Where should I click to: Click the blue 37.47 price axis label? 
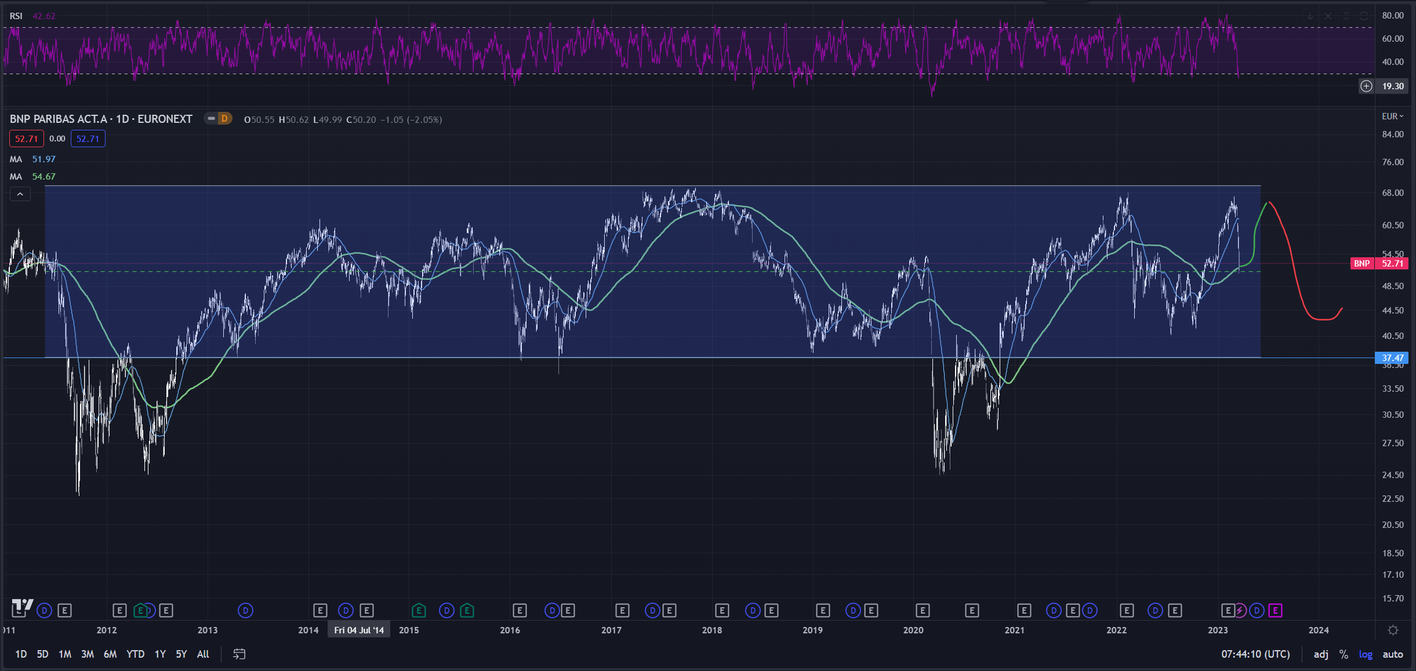(1392, 358)
